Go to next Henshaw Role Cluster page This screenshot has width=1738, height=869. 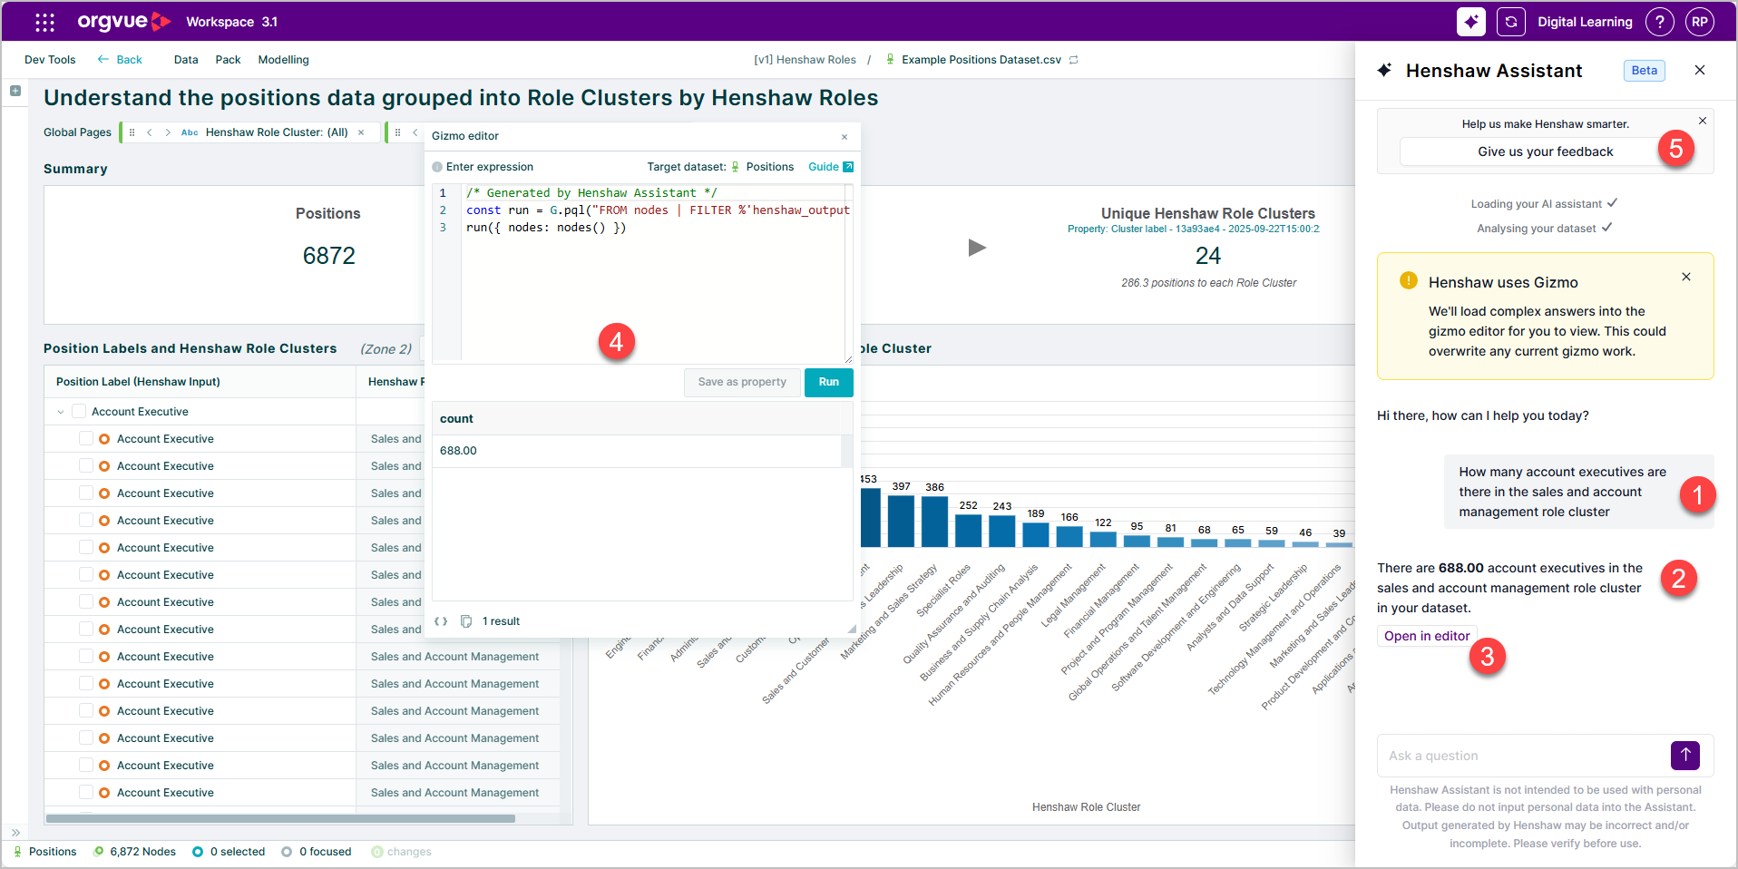coord(168,132)
